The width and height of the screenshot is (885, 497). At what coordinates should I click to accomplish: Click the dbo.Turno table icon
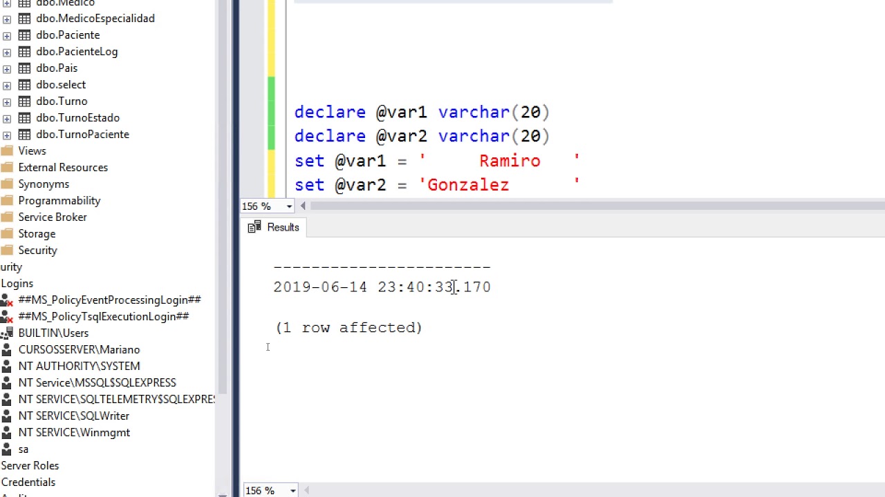pyautogui.click(x=24, y=101)
